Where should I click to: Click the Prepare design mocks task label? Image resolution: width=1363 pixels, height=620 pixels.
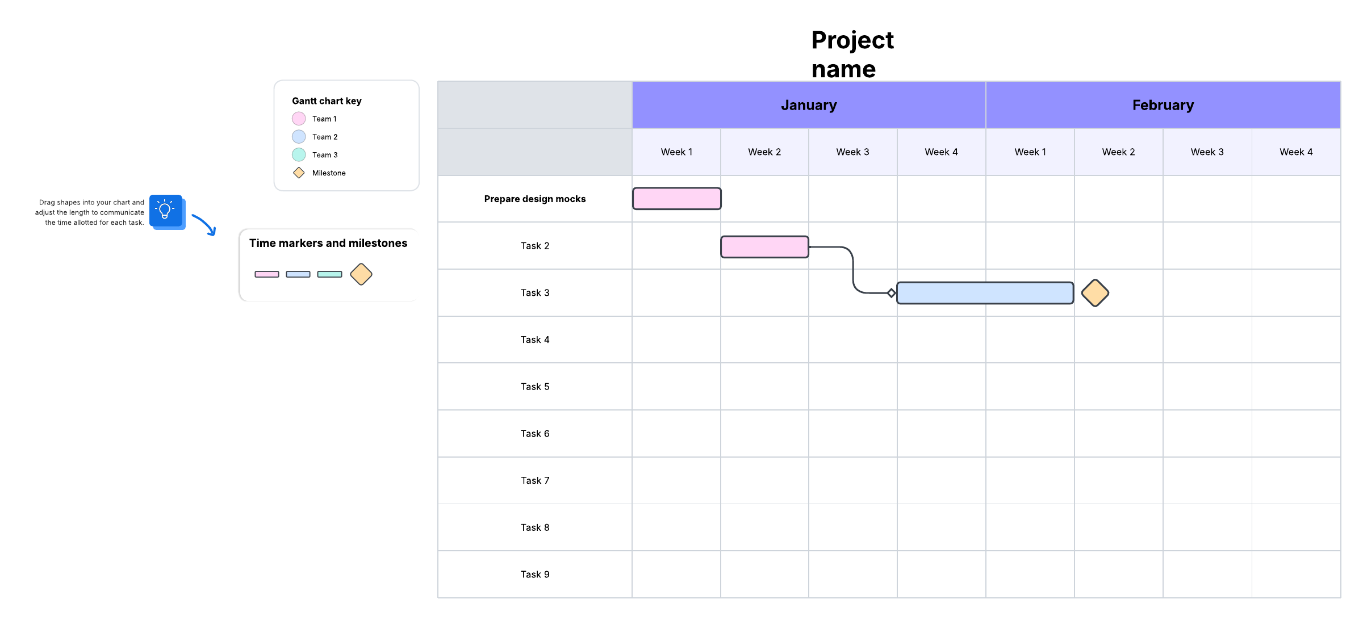click(534, 199)
